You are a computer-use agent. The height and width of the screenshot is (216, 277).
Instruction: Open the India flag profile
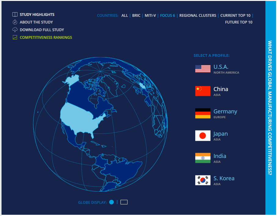[x=203, y=158]
